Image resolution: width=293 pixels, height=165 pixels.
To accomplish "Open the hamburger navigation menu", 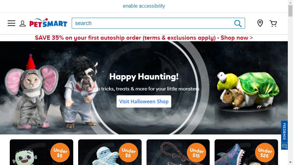I will (11, 24).
